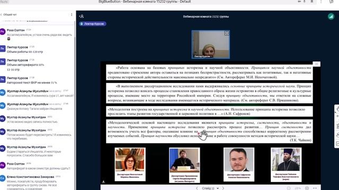The image size is (339, 190).
Task: Make the lecturer webcam fullscreen
Action: coord(227,33)
